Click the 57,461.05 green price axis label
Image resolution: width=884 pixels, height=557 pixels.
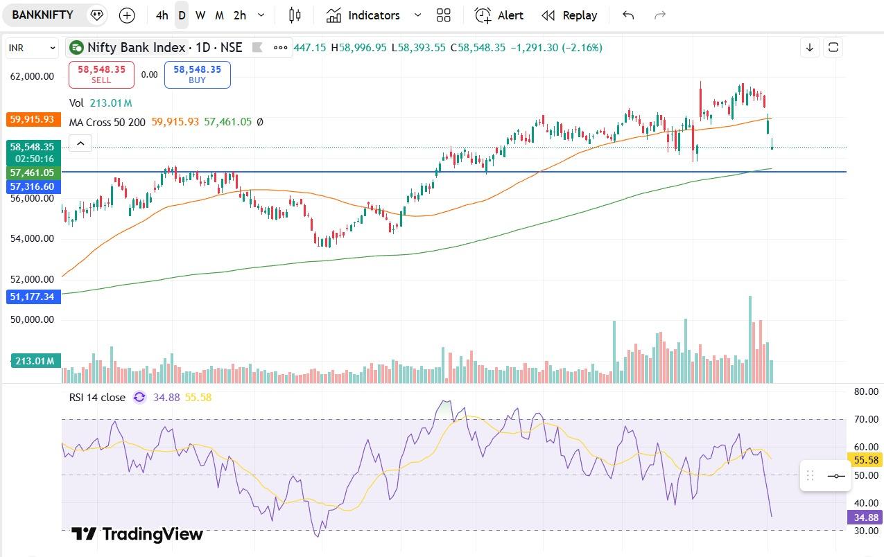(32, 173)
